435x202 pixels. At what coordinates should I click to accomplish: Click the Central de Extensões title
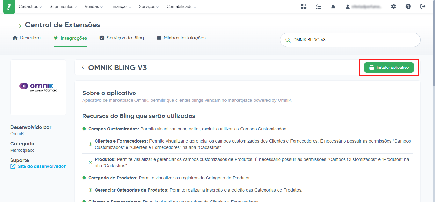[62, 25]
